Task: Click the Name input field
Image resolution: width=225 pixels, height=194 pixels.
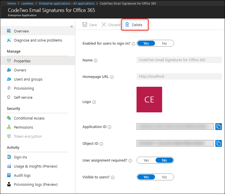Action: pos(179,60)
